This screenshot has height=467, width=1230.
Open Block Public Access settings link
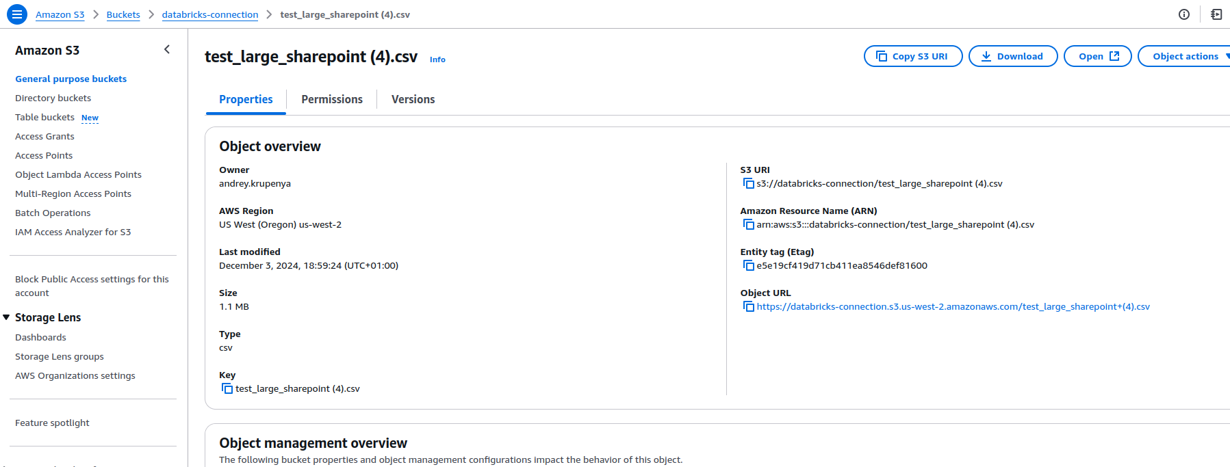92,286
